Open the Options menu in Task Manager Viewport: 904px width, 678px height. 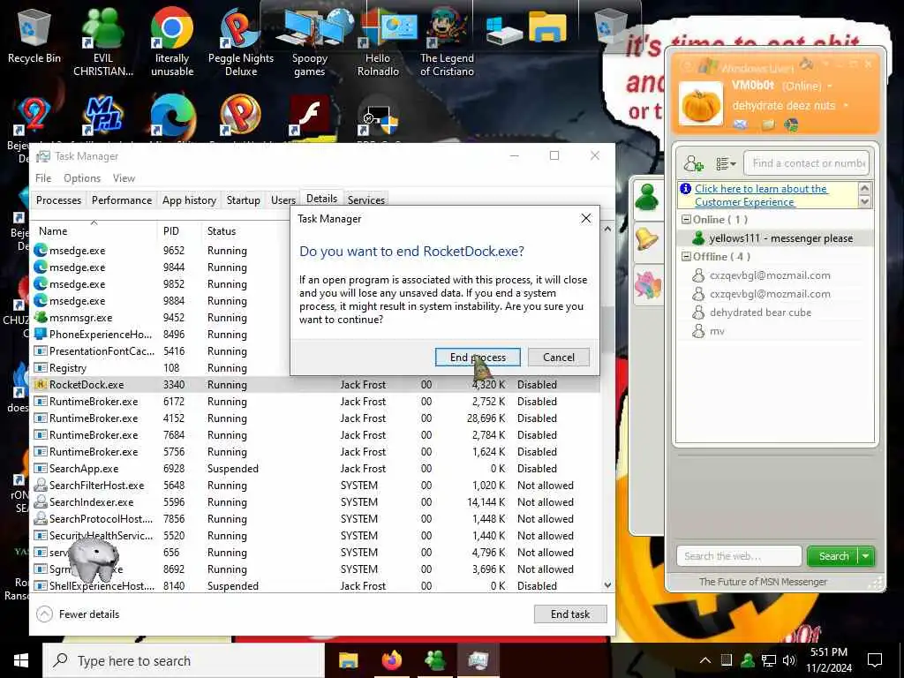click(82, 178)
